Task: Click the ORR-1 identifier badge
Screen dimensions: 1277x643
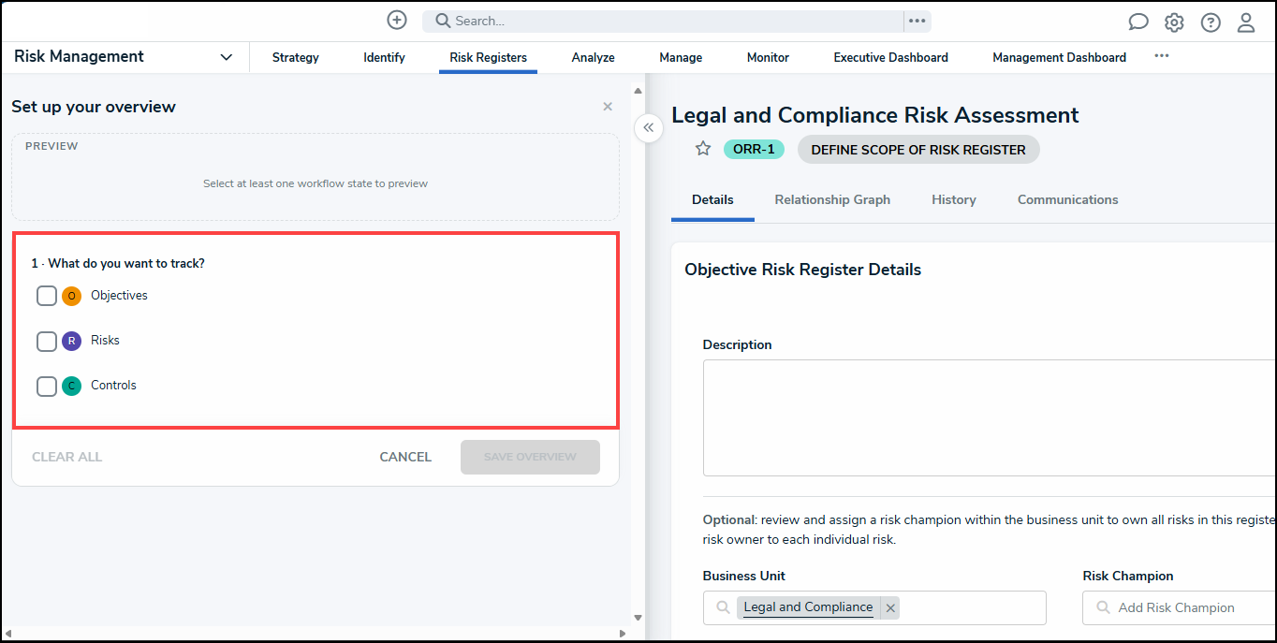Action: [754, 149]
